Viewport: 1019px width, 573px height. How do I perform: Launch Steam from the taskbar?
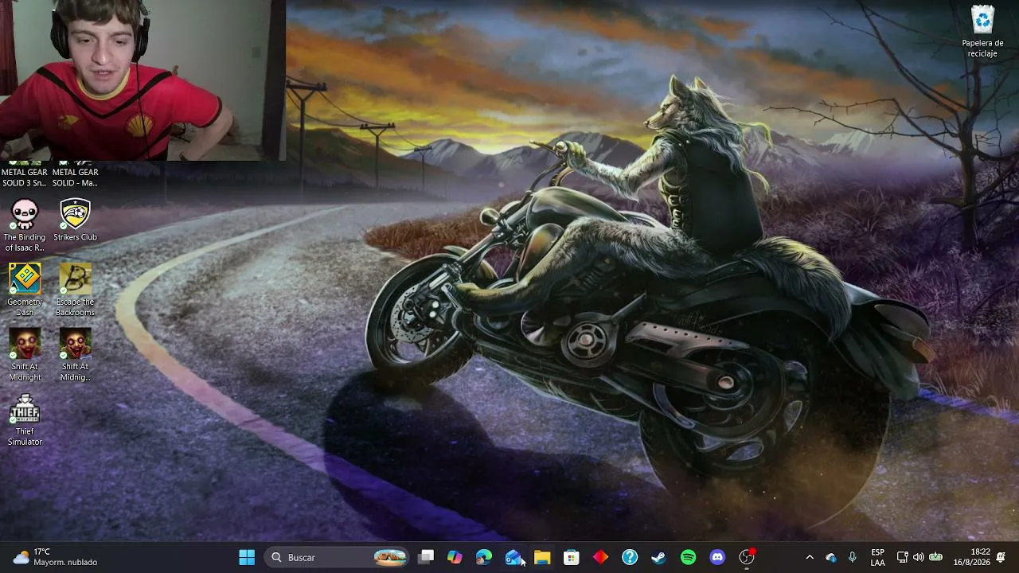659,557
